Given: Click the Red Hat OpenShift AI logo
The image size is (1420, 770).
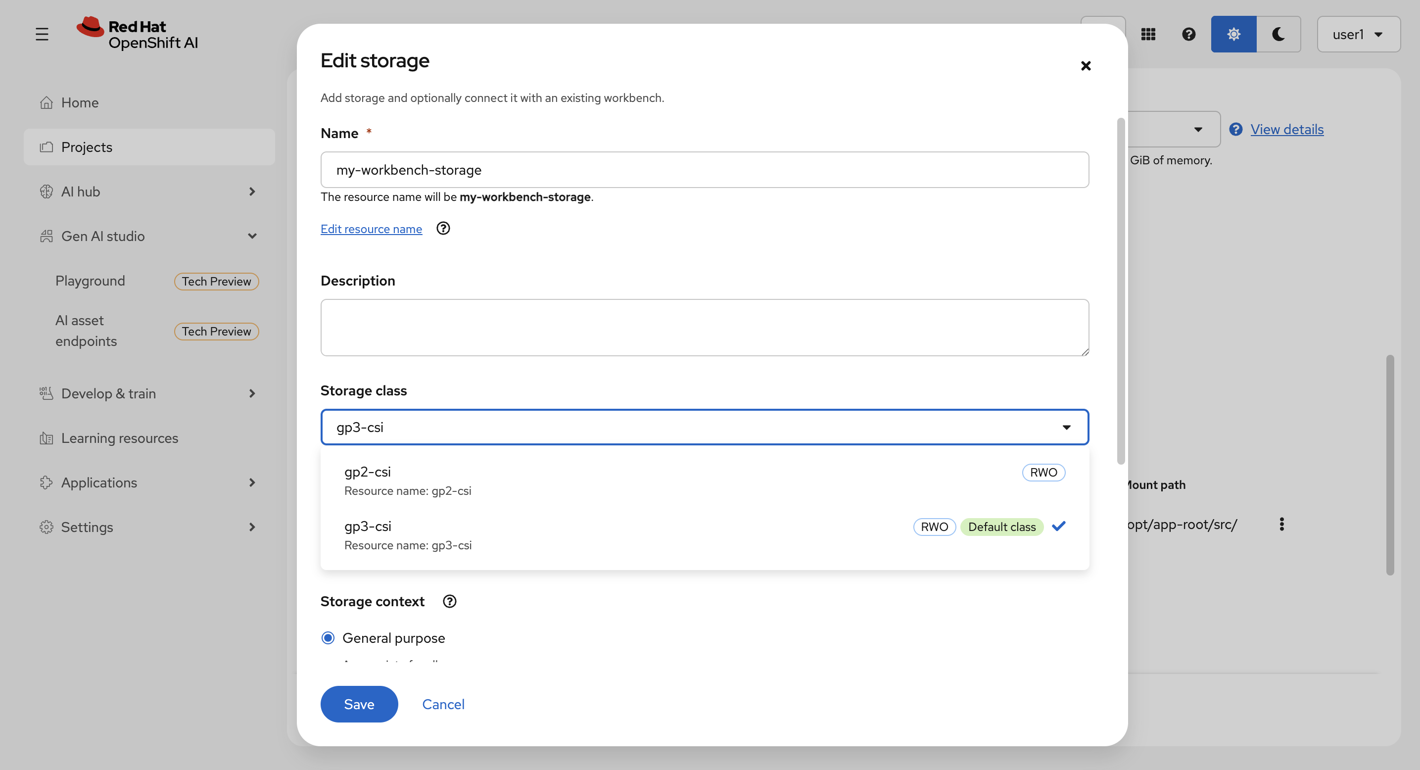Looking at the screenshot, I should pyautogui.click(x=138, y=34).
